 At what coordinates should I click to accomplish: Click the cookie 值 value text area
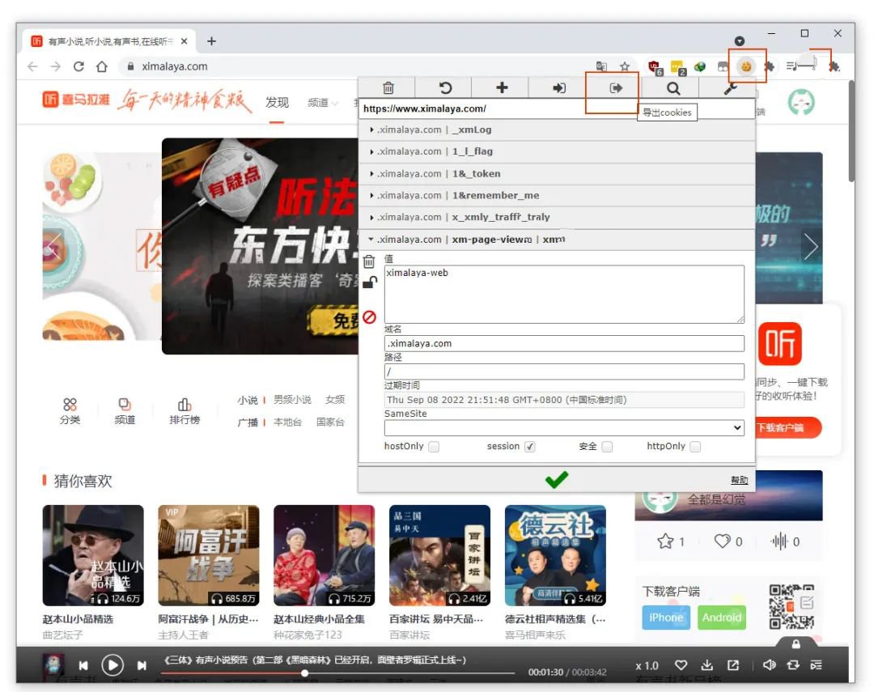point(564,295)
